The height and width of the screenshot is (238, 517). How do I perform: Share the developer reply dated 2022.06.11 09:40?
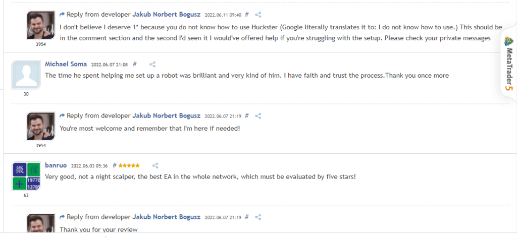coord(258,15)
